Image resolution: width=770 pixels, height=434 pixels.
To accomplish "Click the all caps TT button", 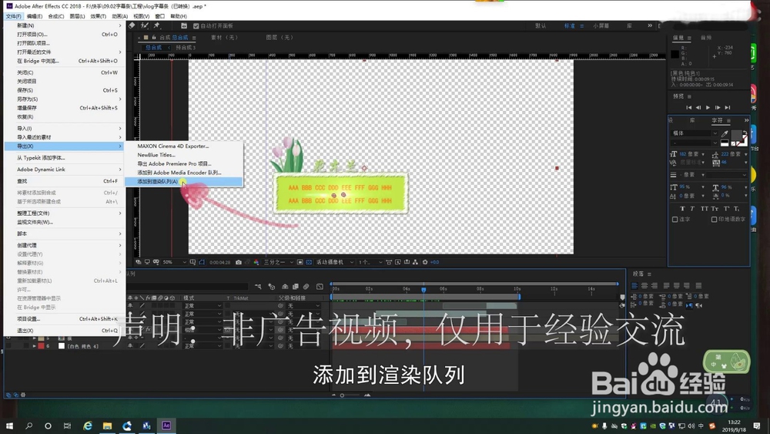I will pos(705,209).
